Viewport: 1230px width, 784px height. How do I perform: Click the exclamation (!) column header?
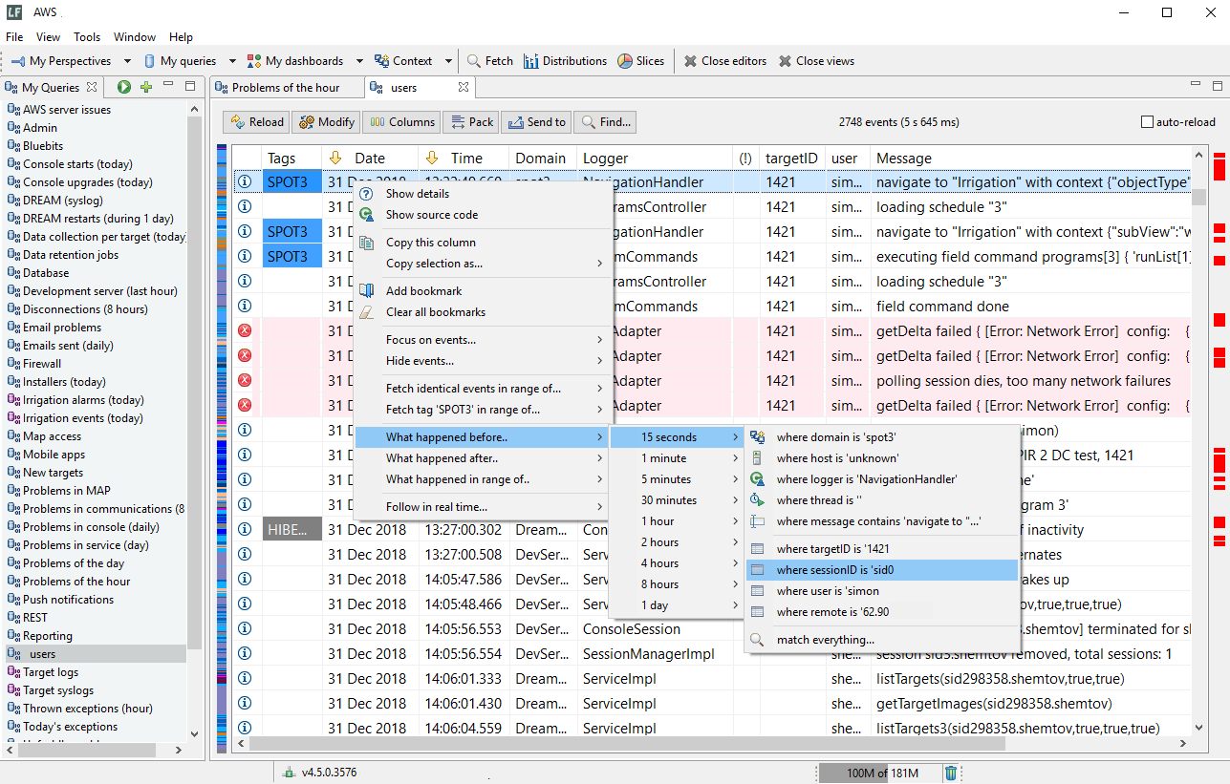point(745,158)
